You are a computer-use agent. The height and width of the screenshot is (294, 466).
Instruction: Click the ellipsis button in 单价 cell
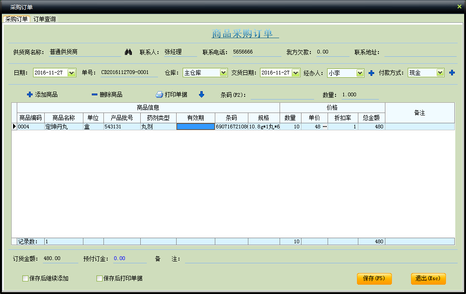pyautogui.click(x=324, y=127)
